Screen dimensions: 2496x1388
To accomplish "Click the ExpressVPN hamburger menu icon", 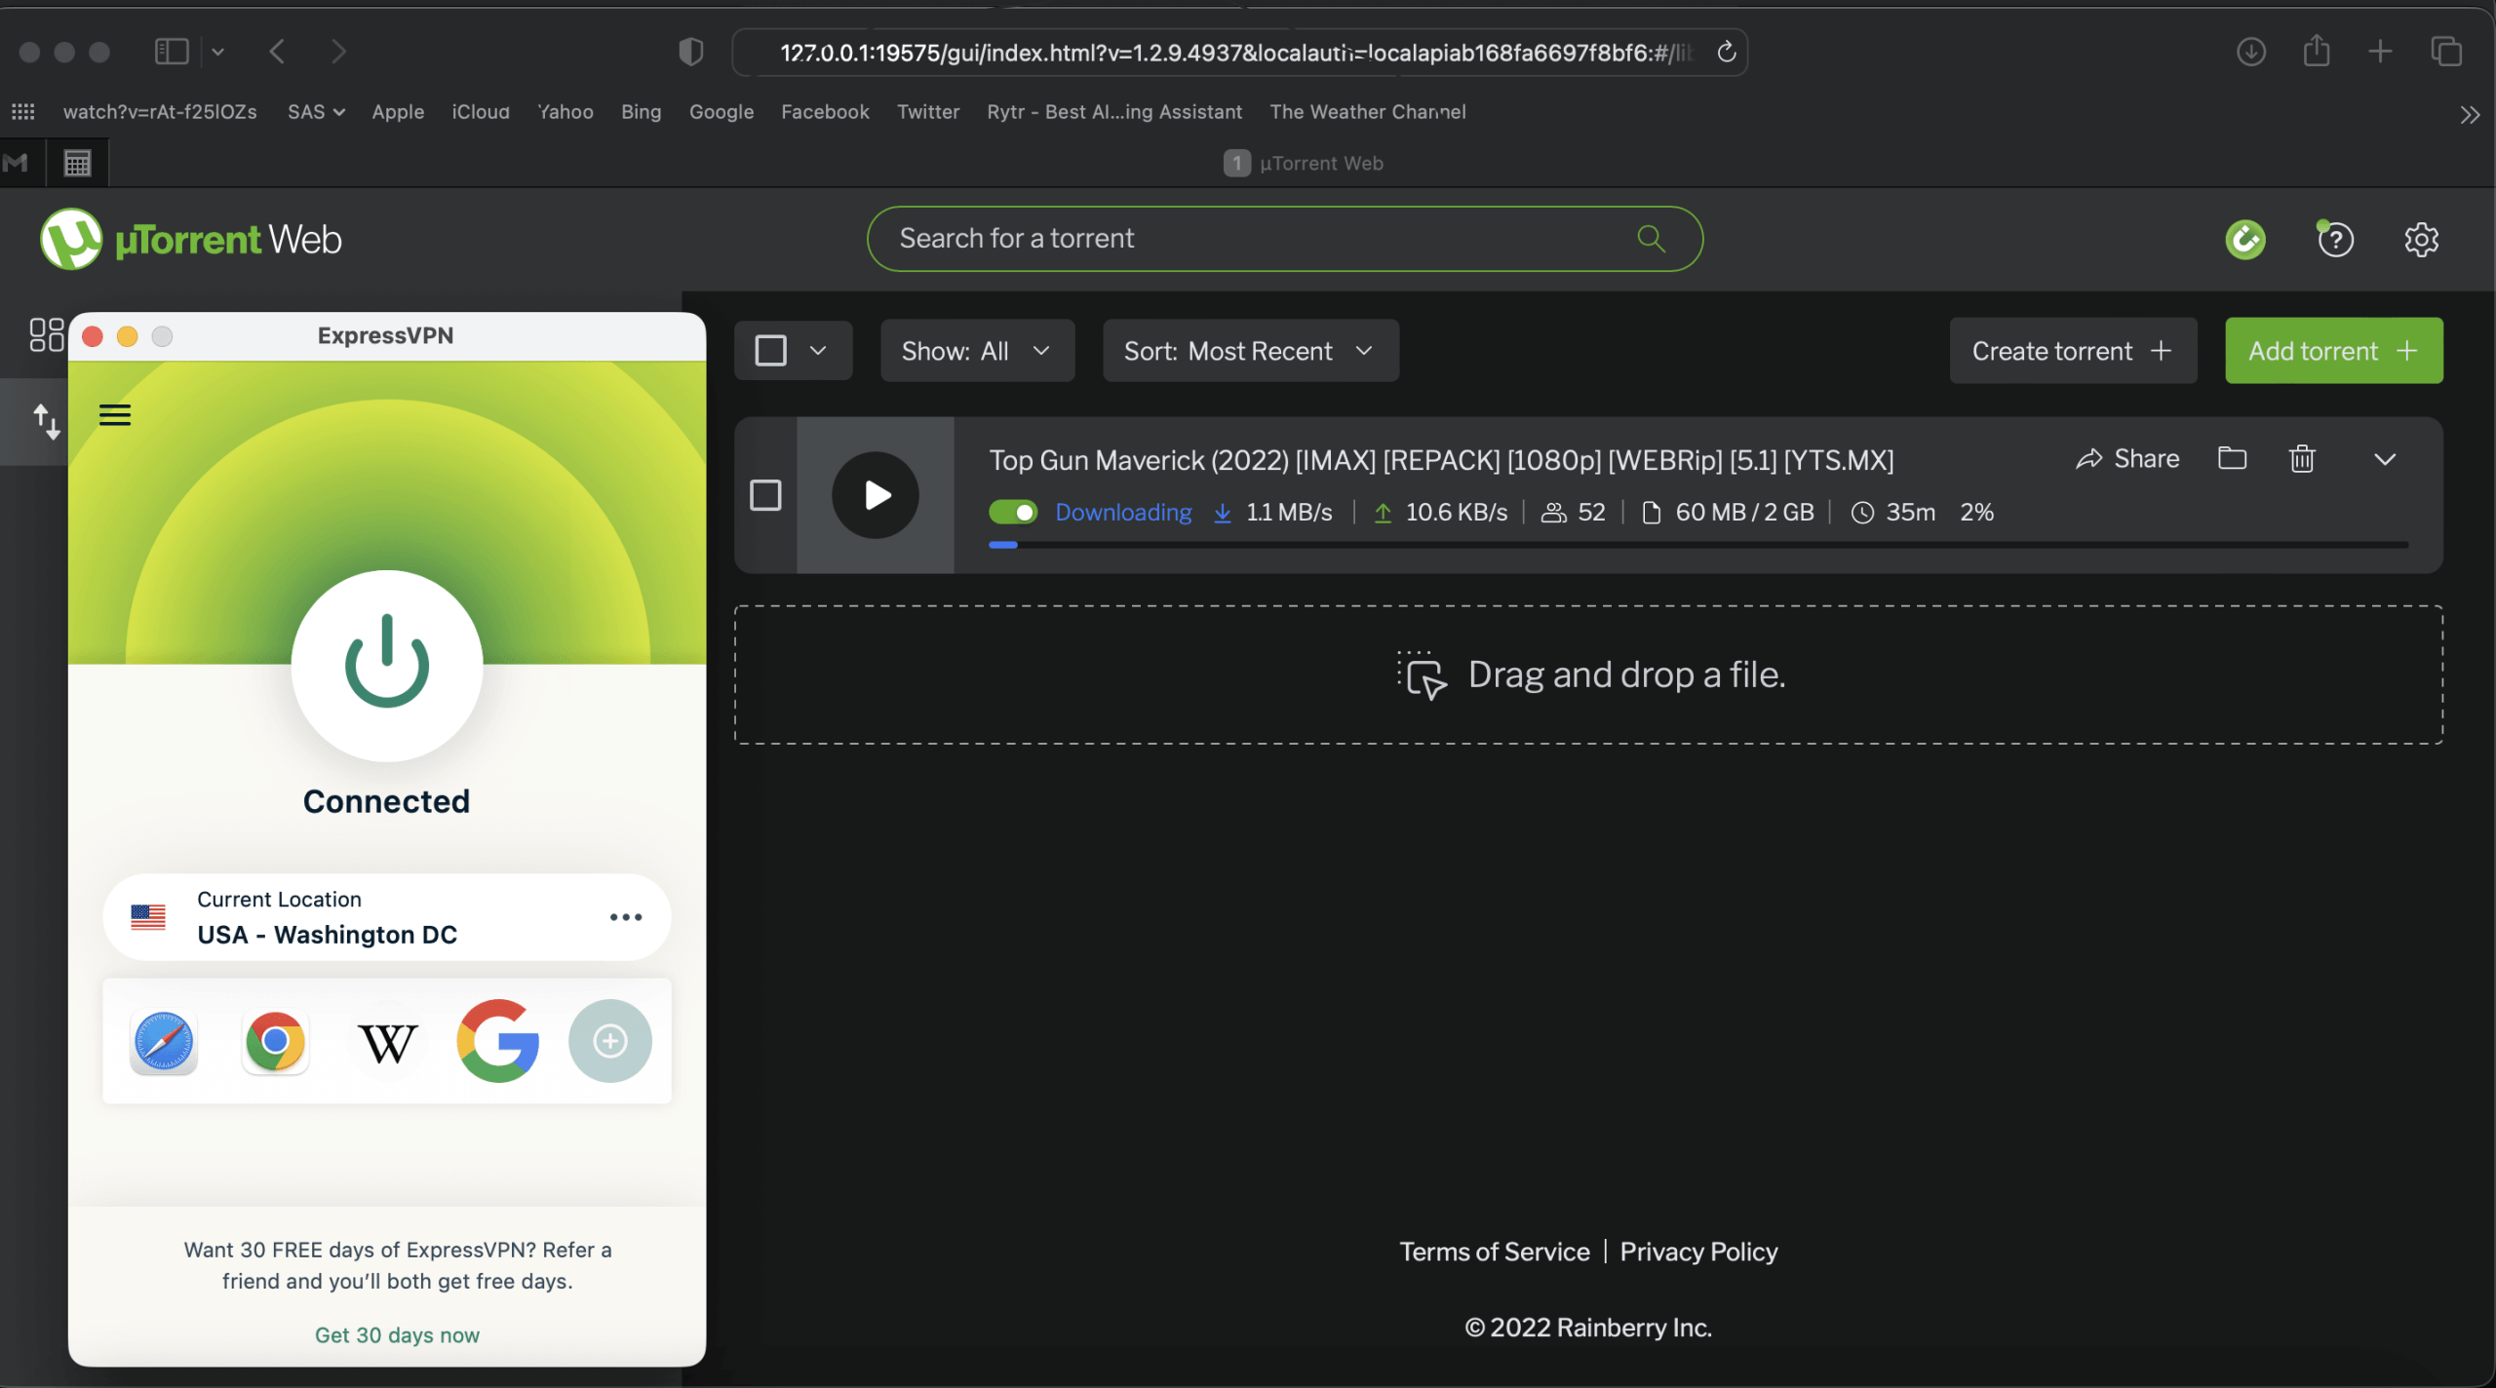I will click(x=115, y=415).
